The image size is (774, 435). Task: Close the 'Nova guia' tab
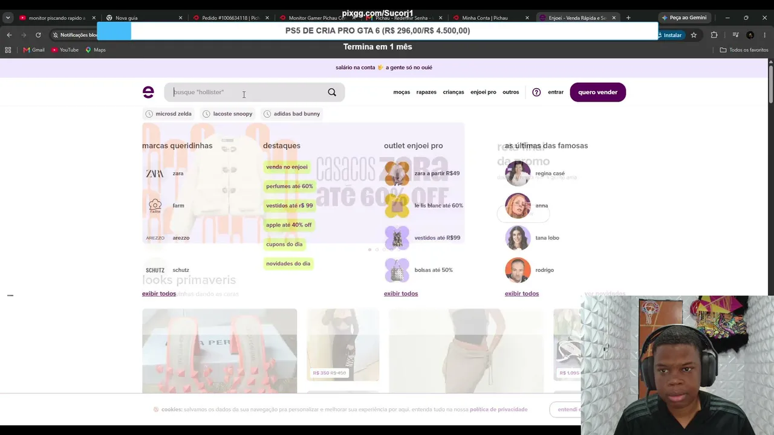coord(180,18)
